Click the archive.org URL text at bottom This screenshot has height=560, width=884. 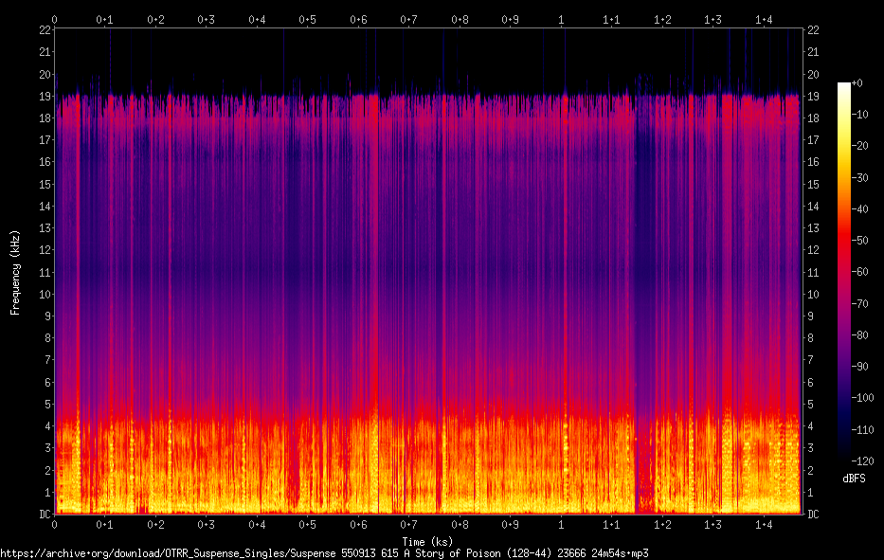pos(324,553)
